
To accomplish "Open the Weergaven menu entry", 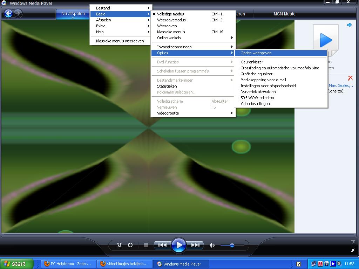I will click(193, 26).
